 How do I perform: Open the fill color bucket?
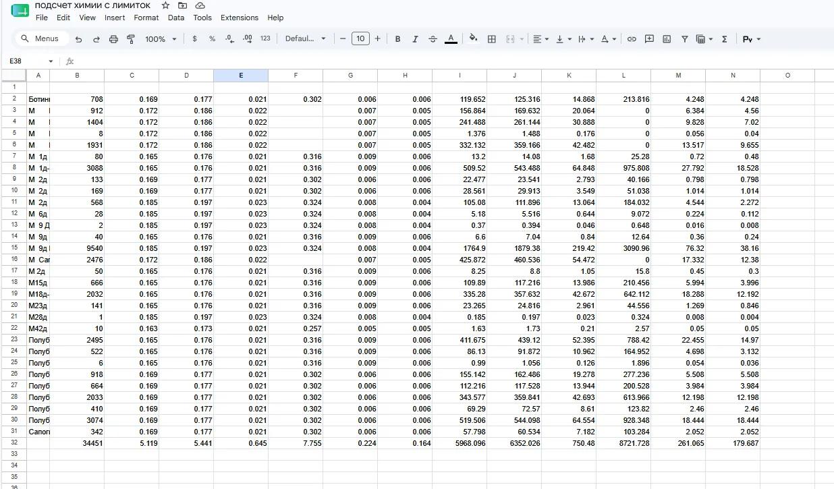(x=473, y=38)
